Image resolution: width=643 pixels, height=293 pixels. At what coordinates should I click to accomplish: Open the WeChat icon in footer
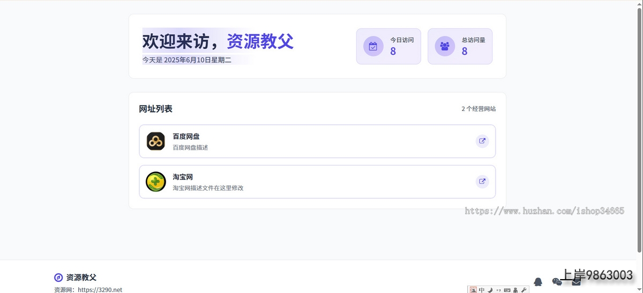tap(557, 282)
